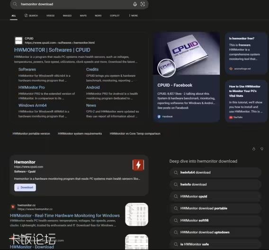Open HWMonitor - Real-Time Hardware Monitoring for Windows
The image size is (269, 250).
click(x=65, y=215)
